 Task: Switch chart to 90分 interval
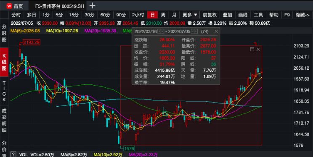(121, 15)
